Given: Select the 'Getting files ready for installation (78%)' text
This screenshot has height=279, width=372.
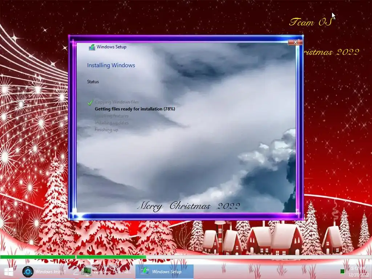Looking at the screenshot, I should (x=135, y=109).
